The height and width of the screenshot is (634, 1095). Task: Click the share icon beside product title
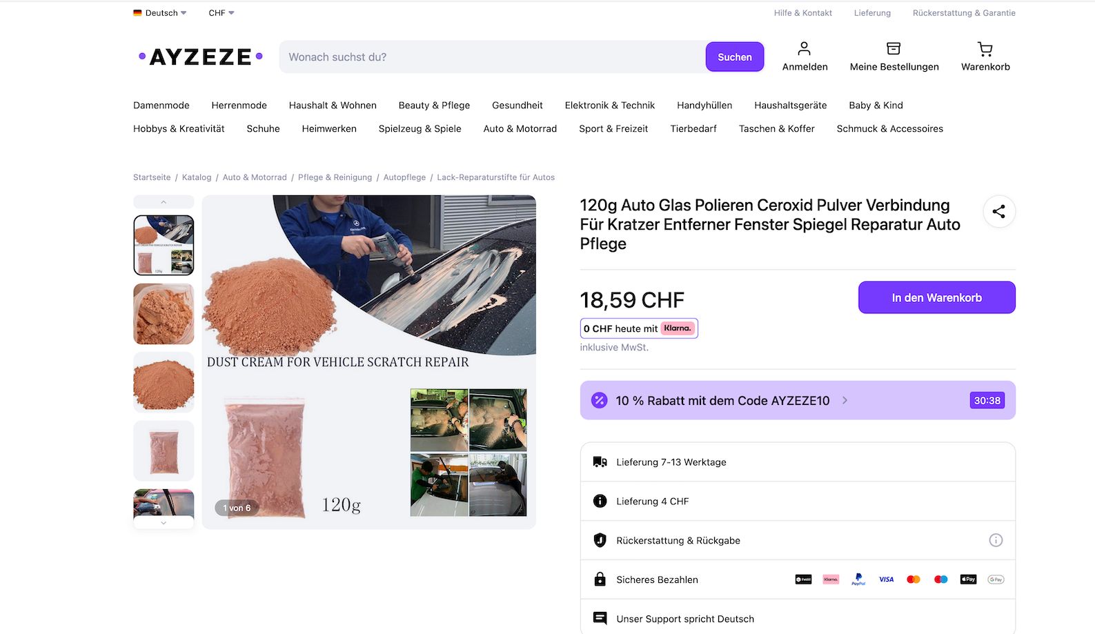click(998, 212)
